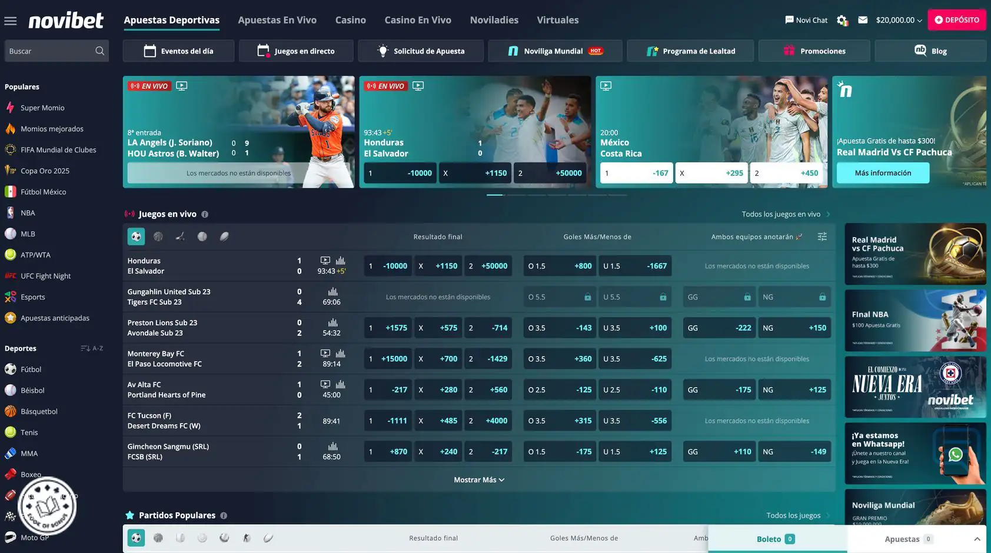Click the search magnifier icon
Screen dimensions: 991x553
click(100, 51)
